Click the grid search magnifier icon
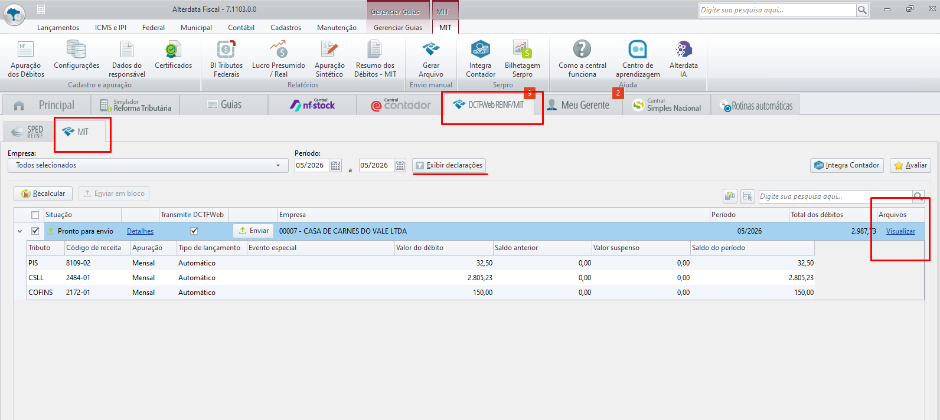940x420 pixels. [x=918, y=196]
